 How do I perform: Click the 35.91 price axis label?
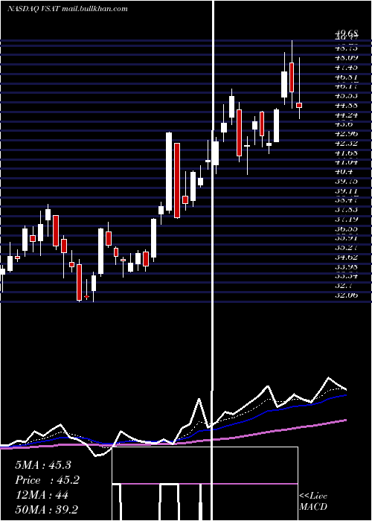pyautogui.click(x=347, y=238)
